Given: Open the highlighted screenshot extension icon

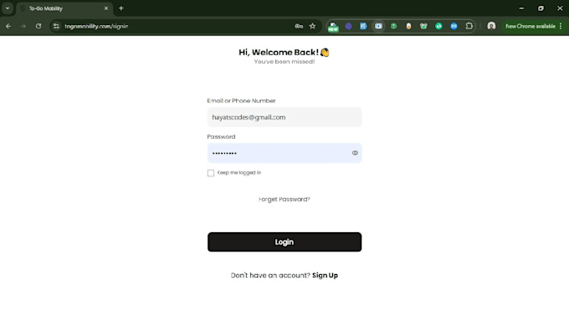Looking at the screenshot, I should click(x=378, y=26).
